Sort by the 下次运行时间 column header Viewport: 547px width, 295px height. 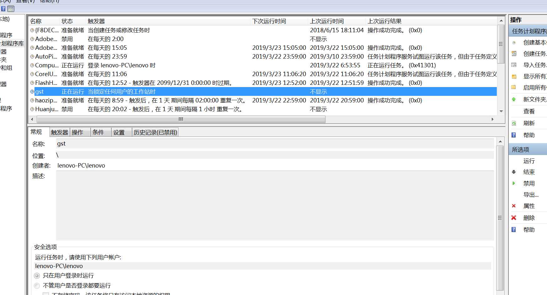pos(279,21)
